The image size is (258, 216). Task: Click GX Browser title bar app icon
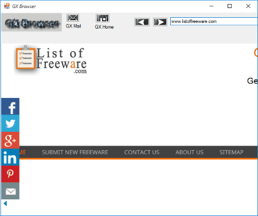point(7,6)
